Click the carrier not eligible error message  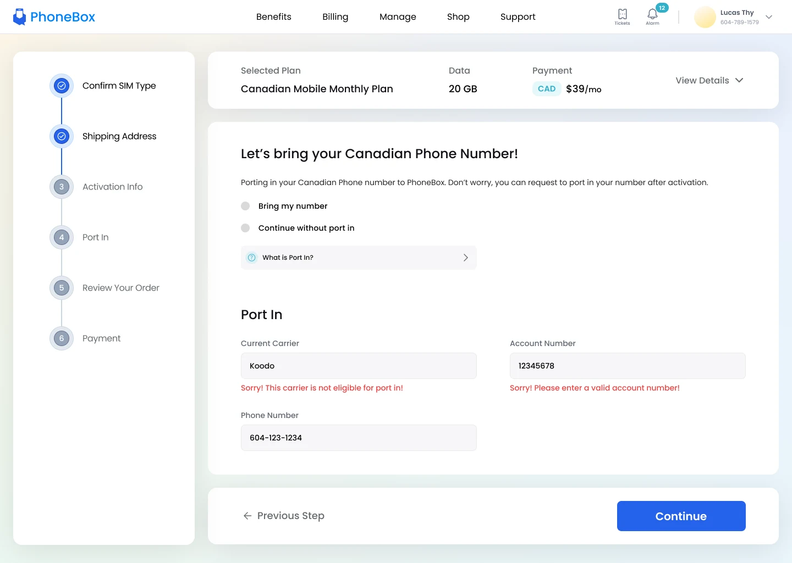point(322,388)
